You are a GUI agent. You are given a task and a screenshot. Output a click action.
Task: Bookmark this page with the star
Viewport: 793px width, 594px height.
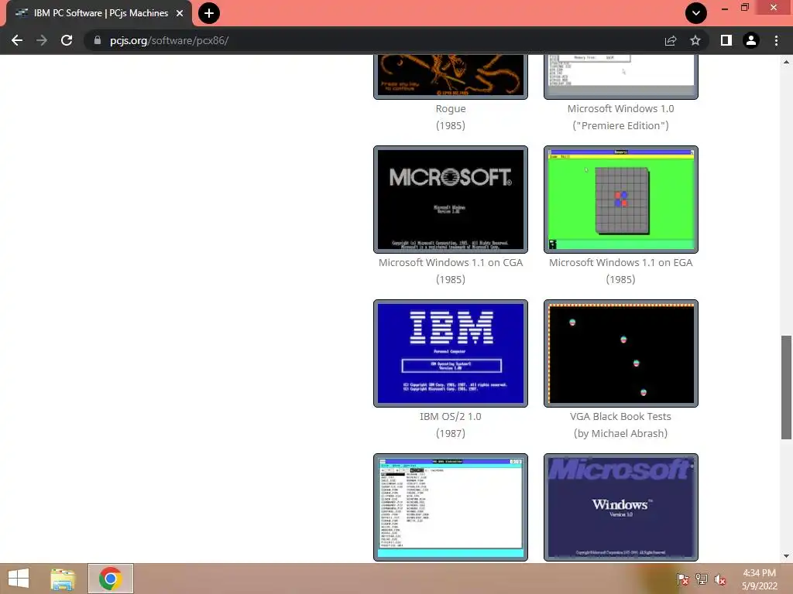tap(695, 40)
